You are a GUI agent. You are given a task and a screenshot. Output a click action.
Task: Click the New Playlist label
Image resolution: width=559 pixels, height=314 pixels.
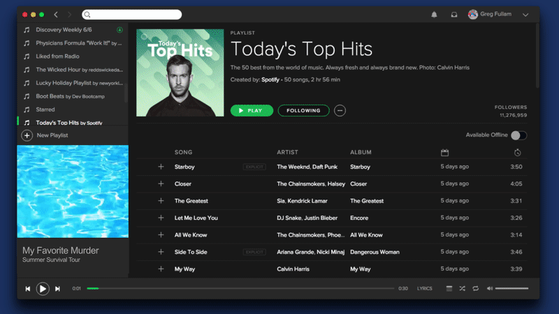(x=52, y=135)
